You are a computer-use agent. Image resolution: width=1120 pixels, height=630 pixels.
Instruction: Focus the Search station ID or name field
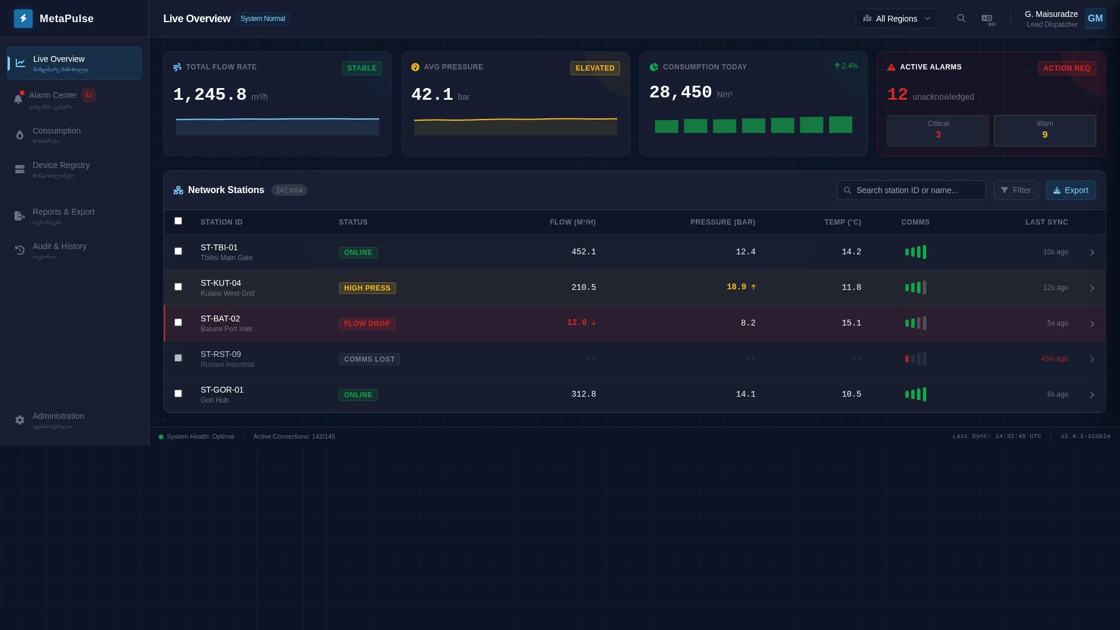click(911, 190)
